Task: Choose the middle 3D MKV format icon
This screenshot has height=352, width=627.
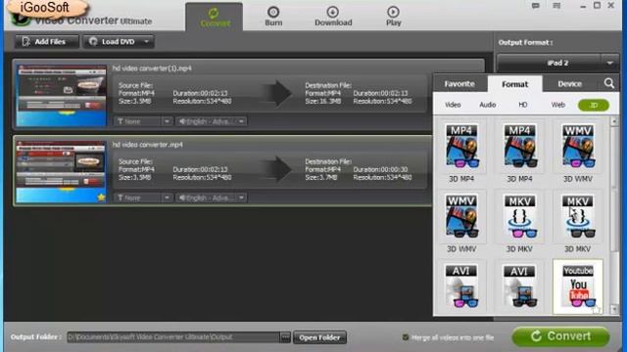Action: (x=519, y=216)
